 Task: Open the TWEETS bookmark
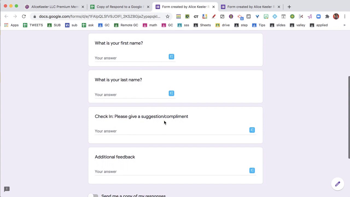tap(33, 25)
